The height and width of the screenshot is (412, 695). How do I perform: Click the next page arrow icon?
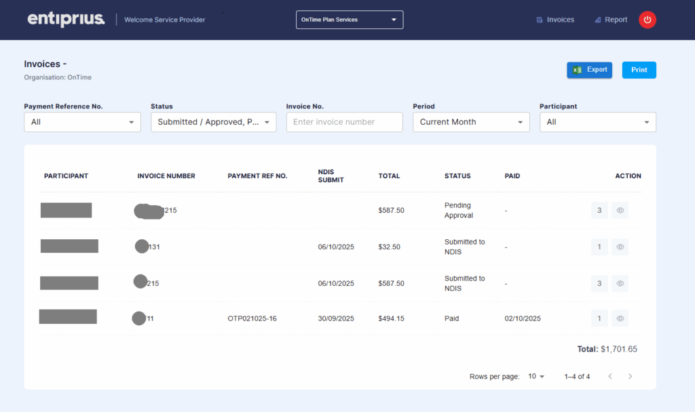pyautogui.click(x=630, y=376)
